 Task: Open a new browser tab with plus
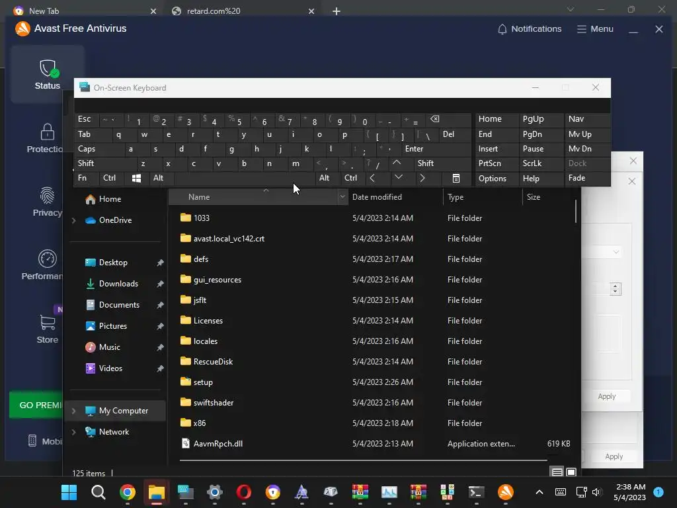337,11
